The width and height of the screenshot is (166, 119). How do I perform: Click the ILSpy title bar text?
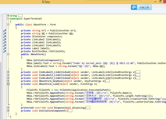[x=46, y=2]
